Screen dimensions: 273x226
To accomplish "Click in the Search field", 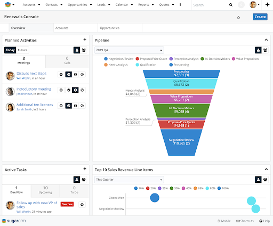I will point(210,5).
